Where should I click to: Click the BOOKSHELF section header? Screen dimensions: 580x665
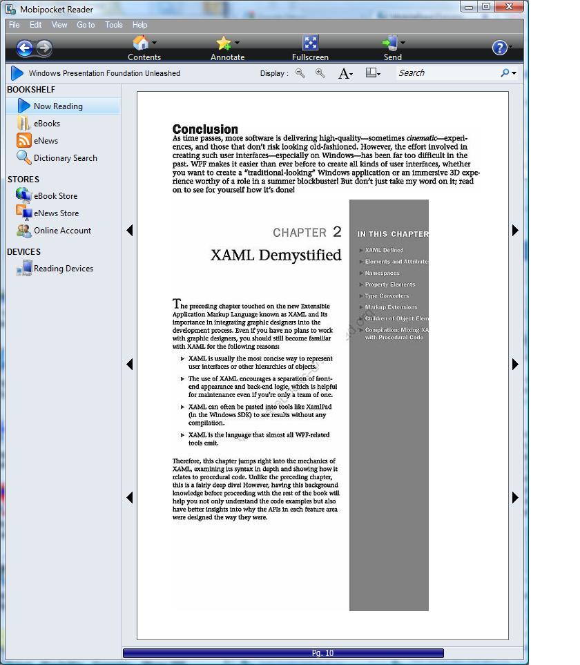[x=31, y=90]
